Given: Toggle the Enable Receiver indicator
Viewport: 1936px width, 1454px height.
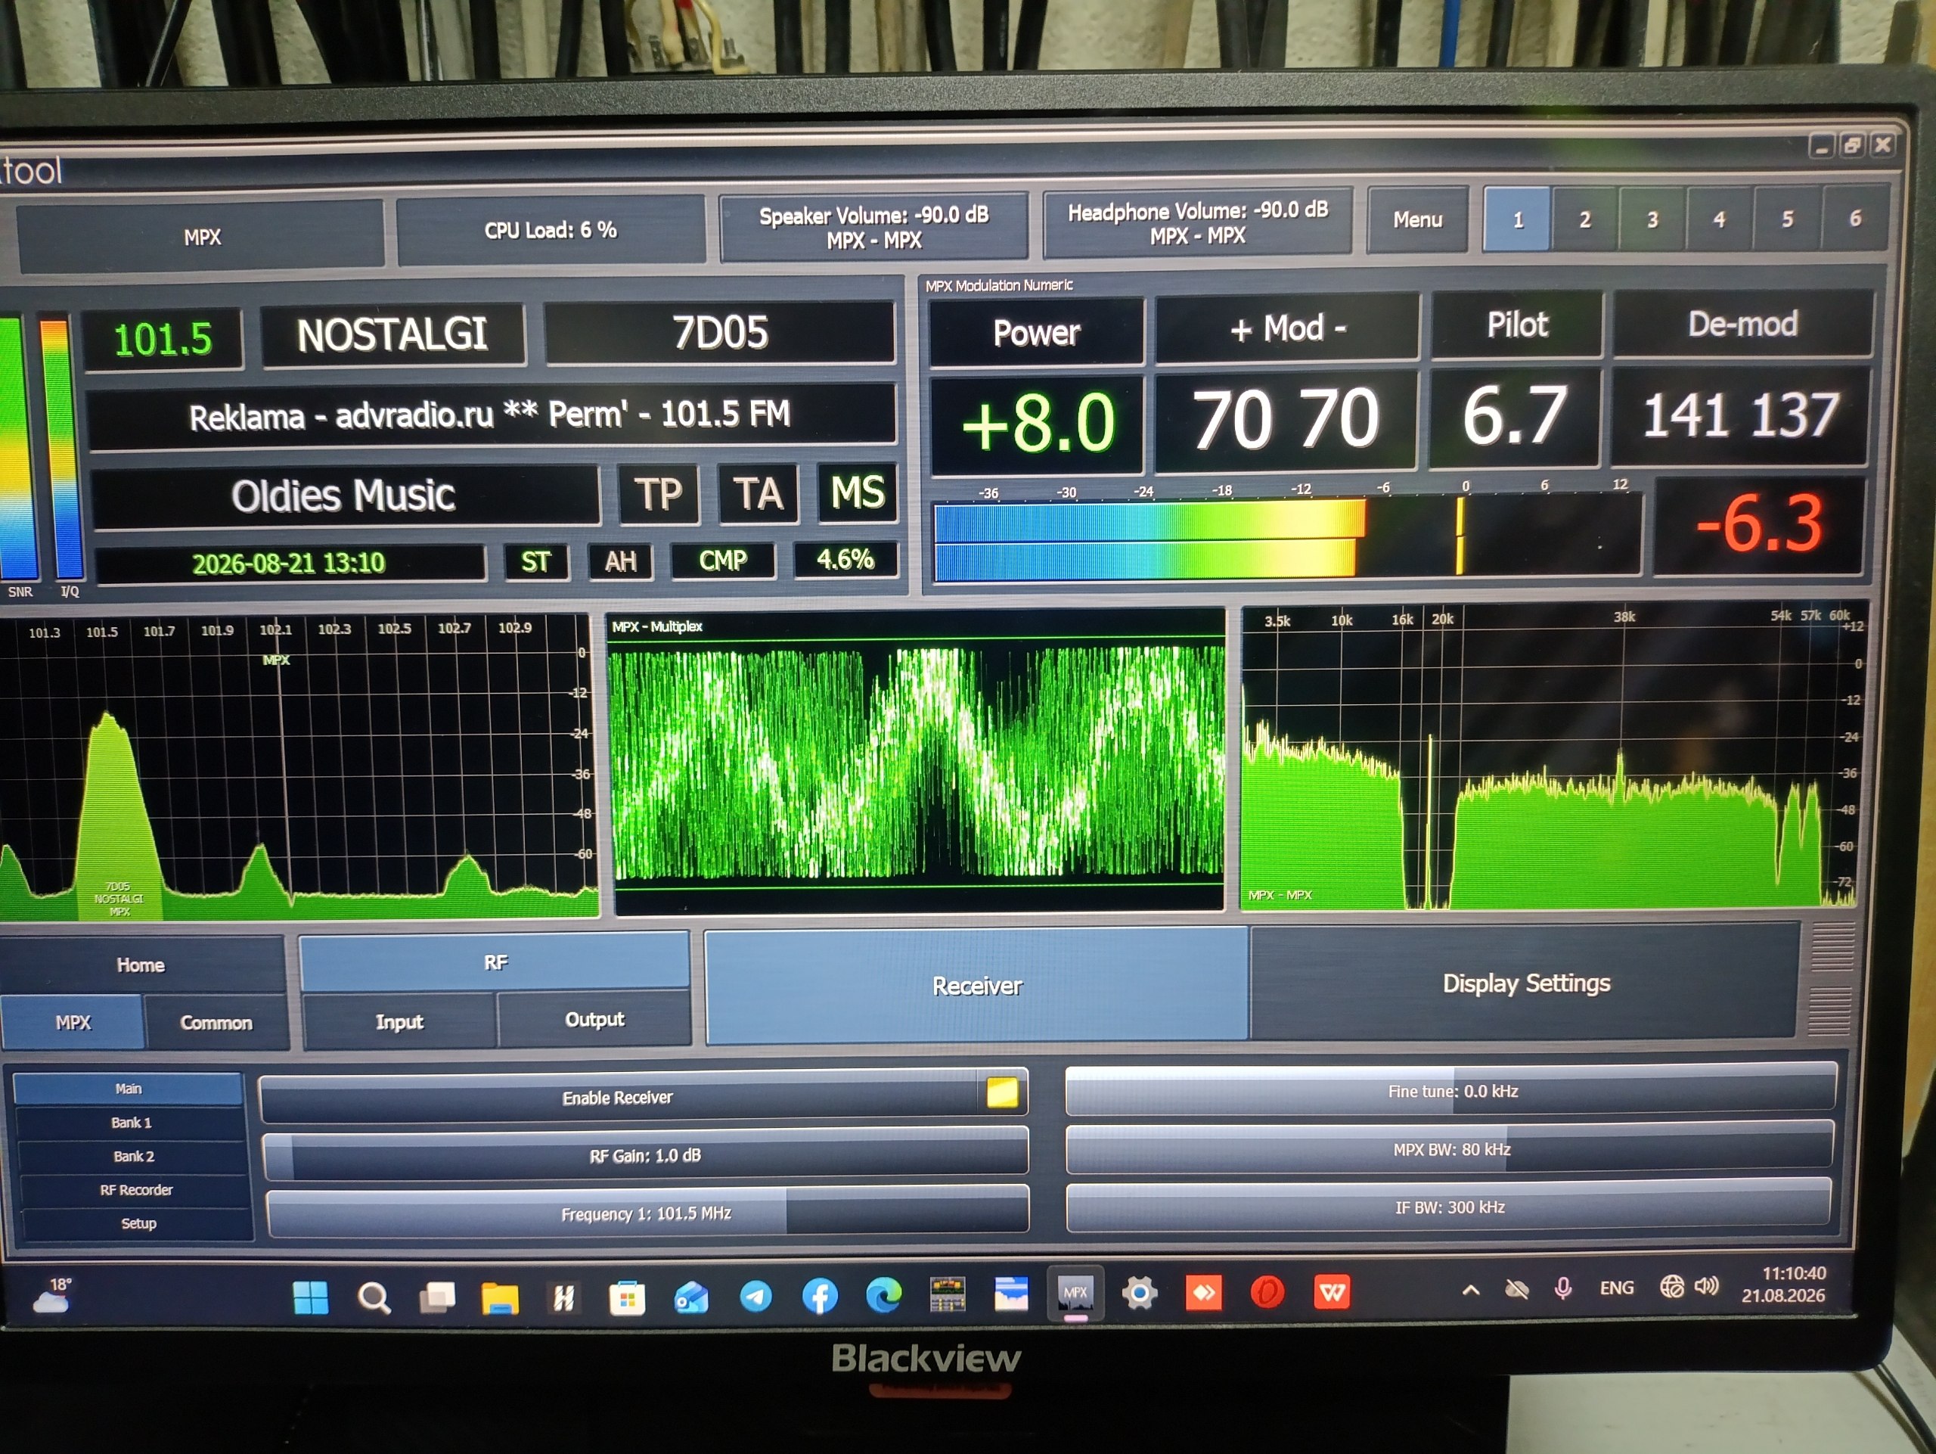Looking at the screenshot, I should pyautogui.click(x=1002, y=1092).
